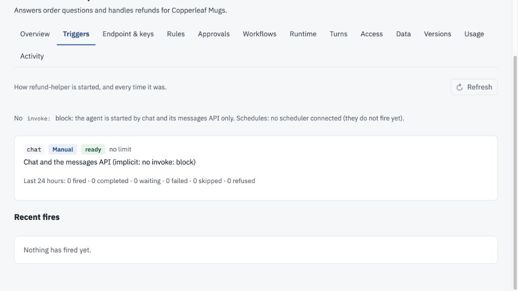The height and width of the screenshot is (291, 518).
Task: Click the 'no limit' label
Action: coord(120,149)
